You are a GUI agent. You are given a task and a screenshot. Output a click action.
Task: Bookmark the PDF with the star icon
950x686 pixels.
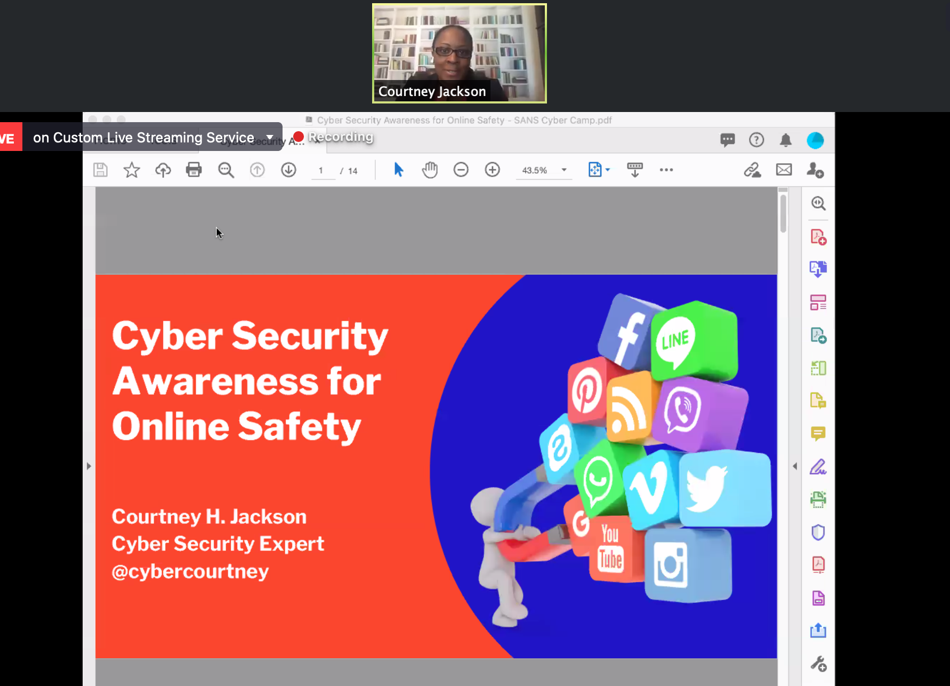pos(132,170)
